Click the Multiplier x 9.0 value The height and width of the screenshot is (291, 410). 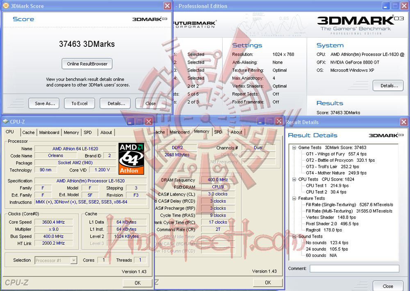click(54, 229)
